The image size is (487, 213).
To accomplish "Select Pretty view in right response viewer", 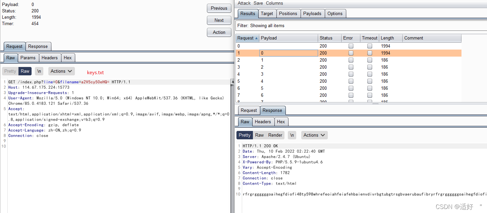I will 245,135.
